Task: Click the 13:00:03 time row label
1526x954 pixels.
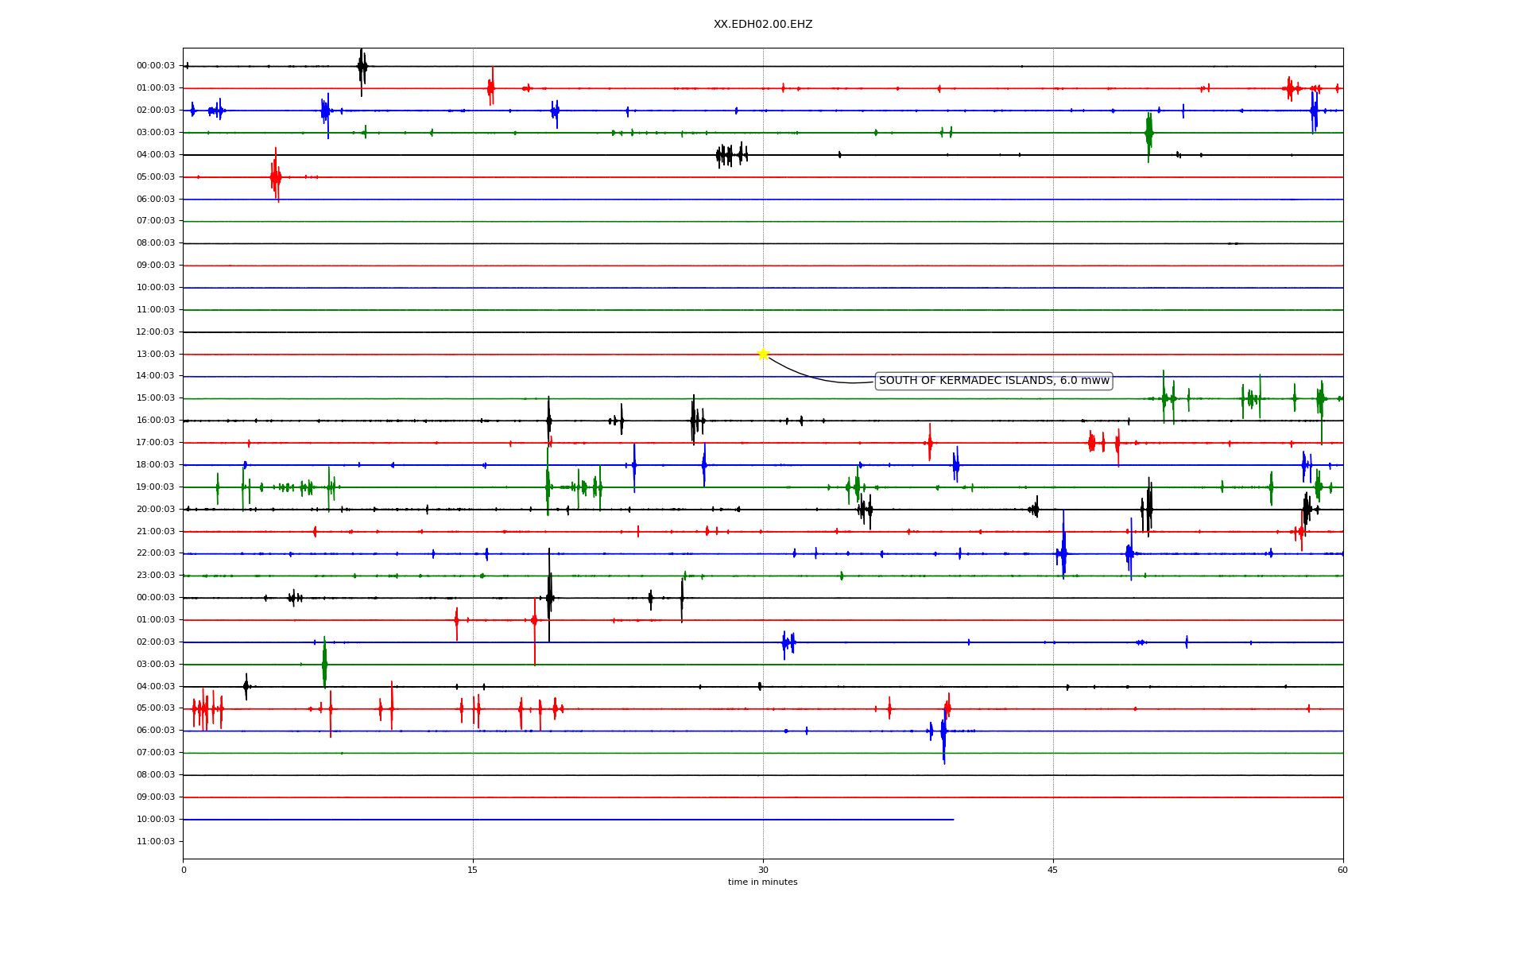Action: [155, 354]
